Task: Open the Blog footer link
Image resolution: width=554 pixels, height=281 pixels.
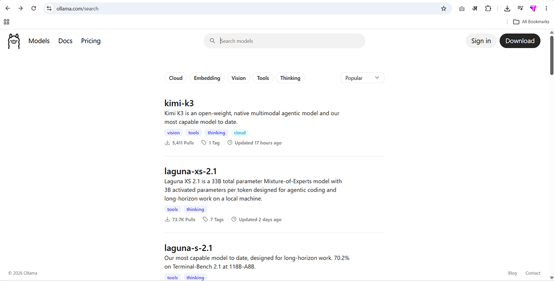Action: click(512, 273)
